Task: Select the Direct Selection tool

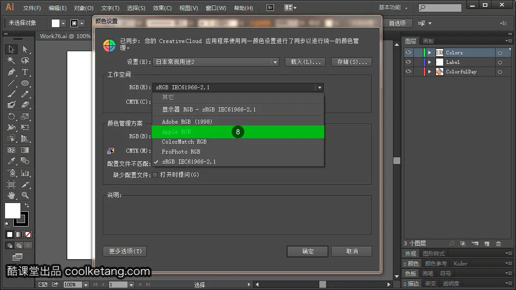Action: tap(25, 49)
